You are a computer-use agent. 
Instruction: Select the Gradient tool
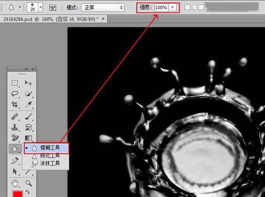click(28, 138)
